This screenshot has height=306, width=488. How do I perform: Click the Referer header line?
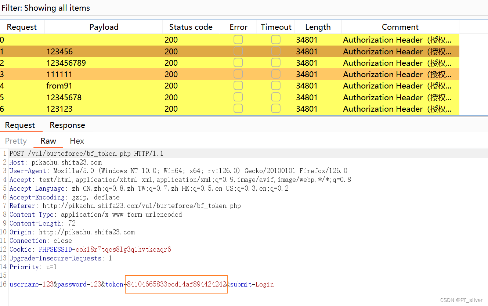[x=125, y=206]
